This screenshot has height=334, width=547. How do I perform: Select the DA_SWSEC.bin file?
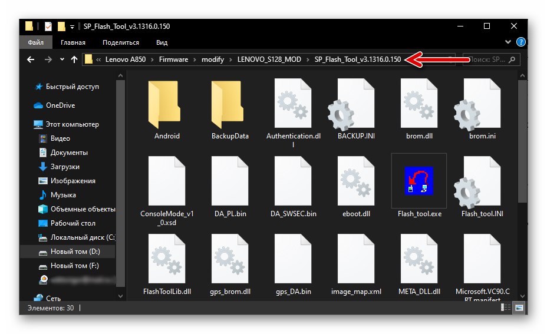click(x=293, y=187)
